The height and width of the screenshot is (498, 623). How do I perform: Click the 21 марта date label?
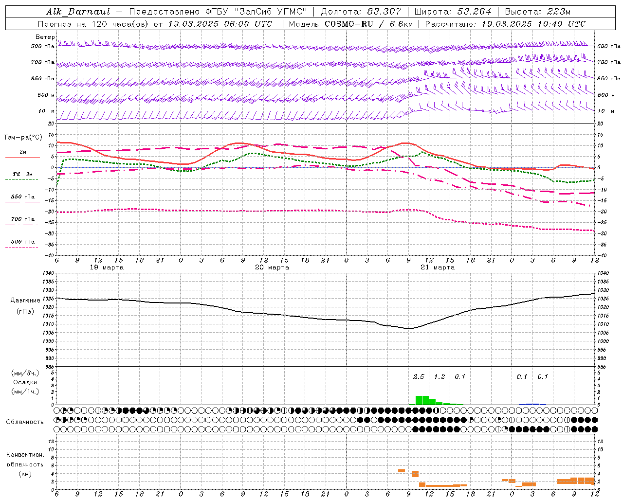pyautogui.click(x=438, y=267)
